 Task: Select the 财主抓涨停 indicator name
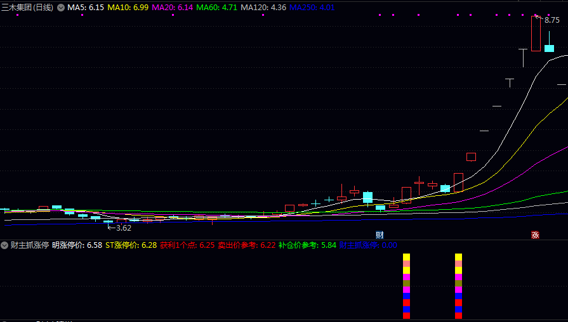tap(30, 245)
